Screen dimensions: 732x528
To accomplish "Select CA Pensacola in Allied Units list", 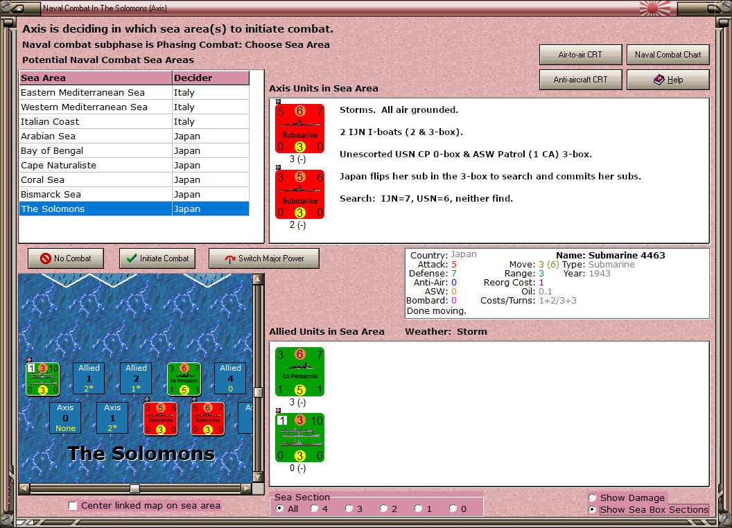I will point(299,372).
